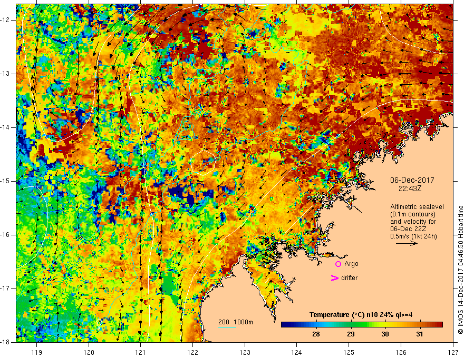
Task: Click the 'Argo' legend label
Action: (351, 264)
